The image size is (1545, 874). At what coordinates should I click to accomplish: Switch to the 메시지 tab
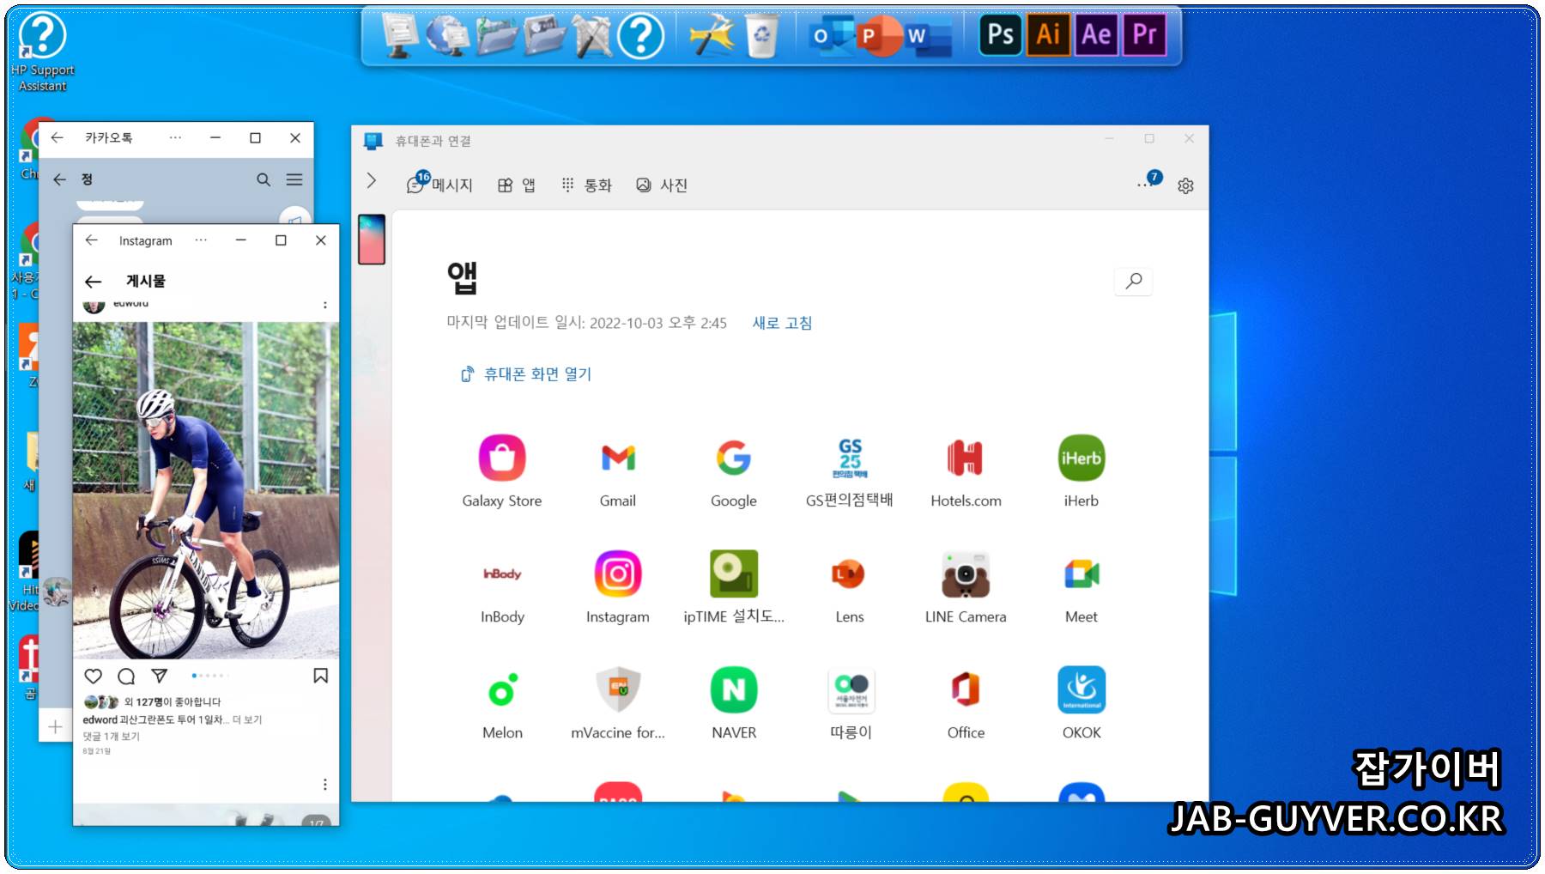[439, 184]
